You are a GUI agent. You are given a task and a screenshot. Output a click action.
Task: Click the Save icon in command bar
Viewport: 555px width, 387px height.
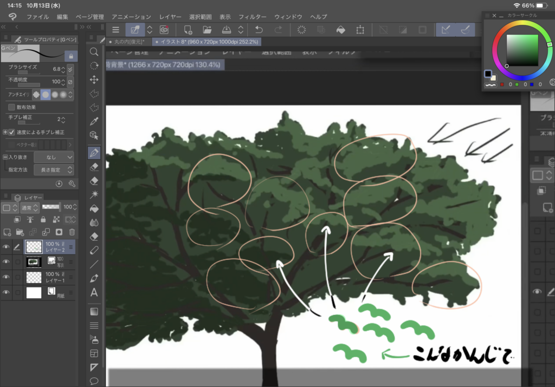pyautogui.click(x=226, y=30)
